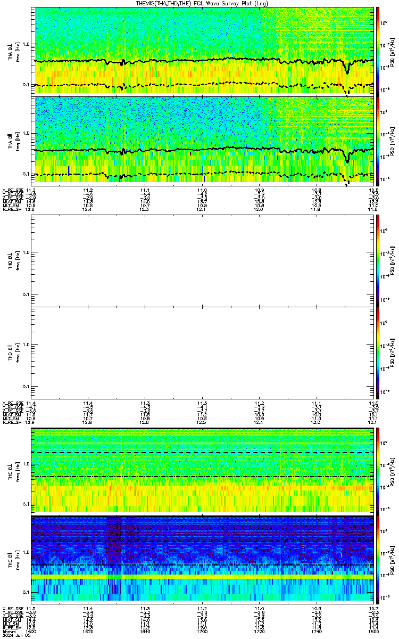The image size is (399, 639).
Task: Select the THA B-perpendicular spectrogram panel
Action: 203,51
